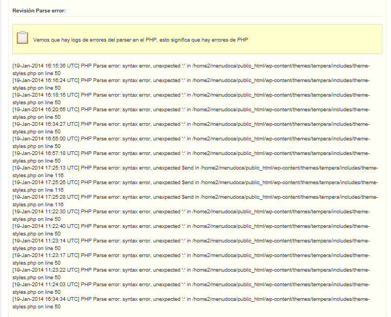Click log entry timestamped 16:18:16 UTC
Viewport: 391px width, 317px height.
tap(191, 99)
